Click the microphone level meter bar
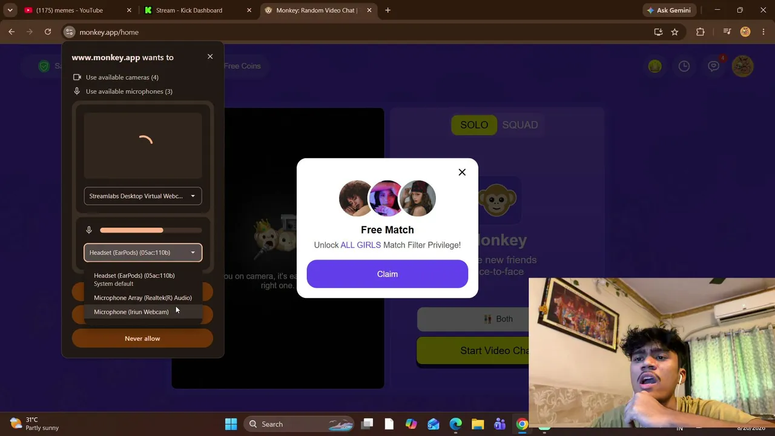 [151, 230]
